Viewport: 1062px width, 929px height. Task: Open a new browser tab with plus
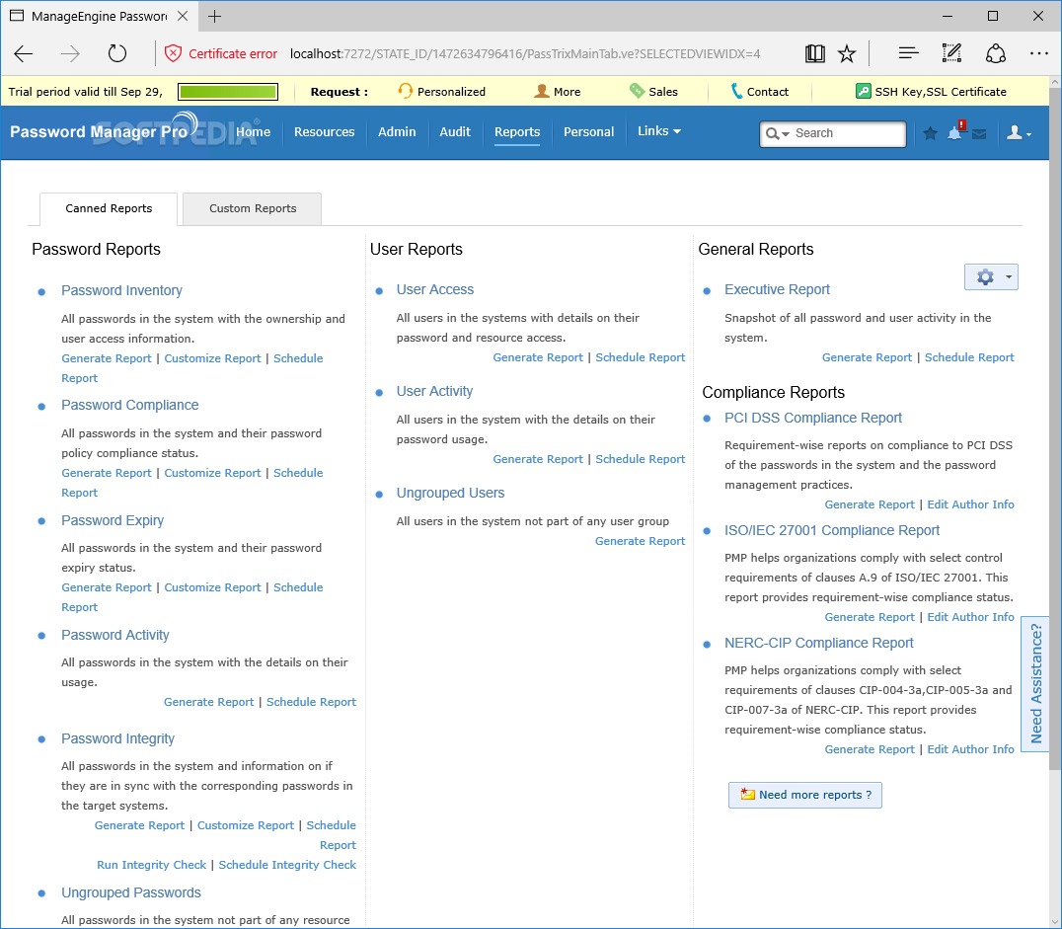(215, 16)
